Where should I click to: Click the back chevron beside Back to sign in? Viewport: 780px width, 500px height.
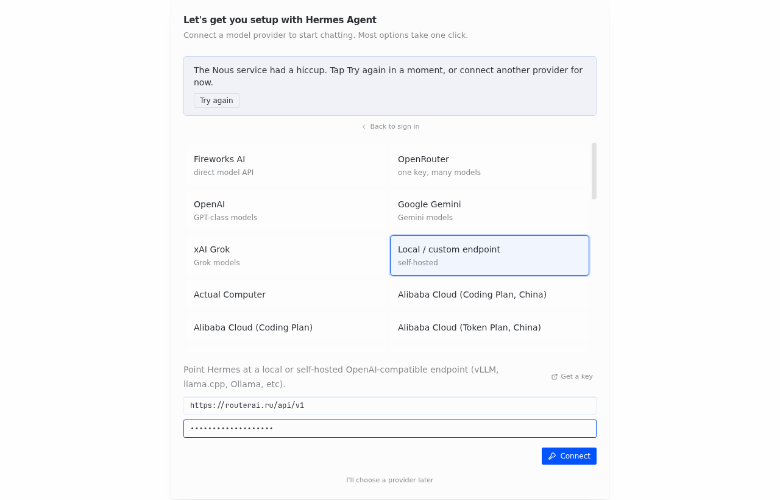click(x=364, y=127)
